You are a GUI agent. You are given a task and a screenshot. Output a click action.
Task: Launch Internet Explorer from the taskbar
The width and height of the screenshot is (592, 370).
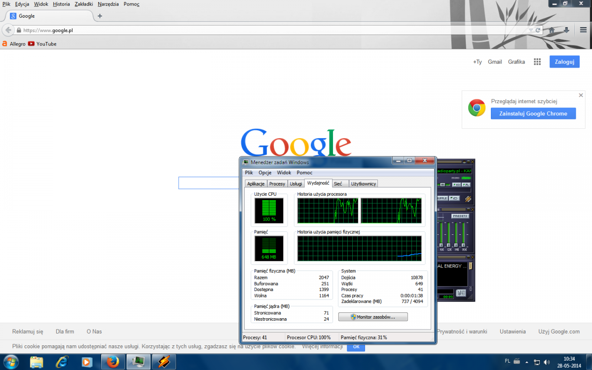62,362
